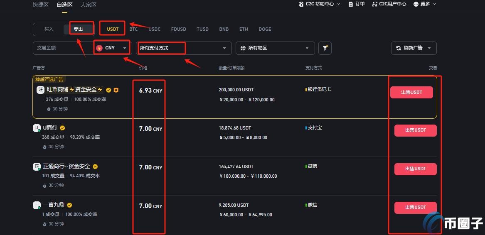The image size is (485, 235).
Task: Click the refresh icon in 刷新广告
Action: (x=399, y=48)
